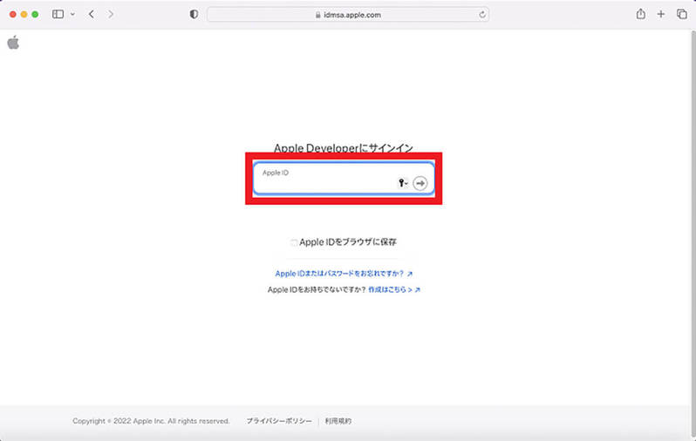
Task: Click the lock icon in address bar
Action: (317, 15)
